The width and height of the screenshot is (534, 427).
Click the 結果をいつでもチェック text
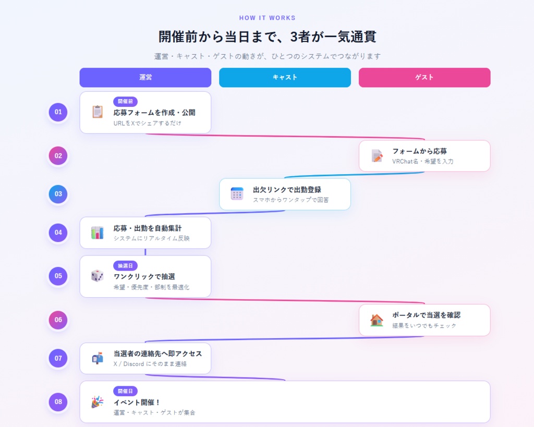[424, 325]
